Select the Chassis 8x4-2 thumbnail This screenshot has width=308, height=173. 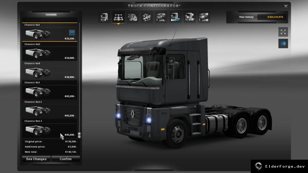click(x=38, y=111)
